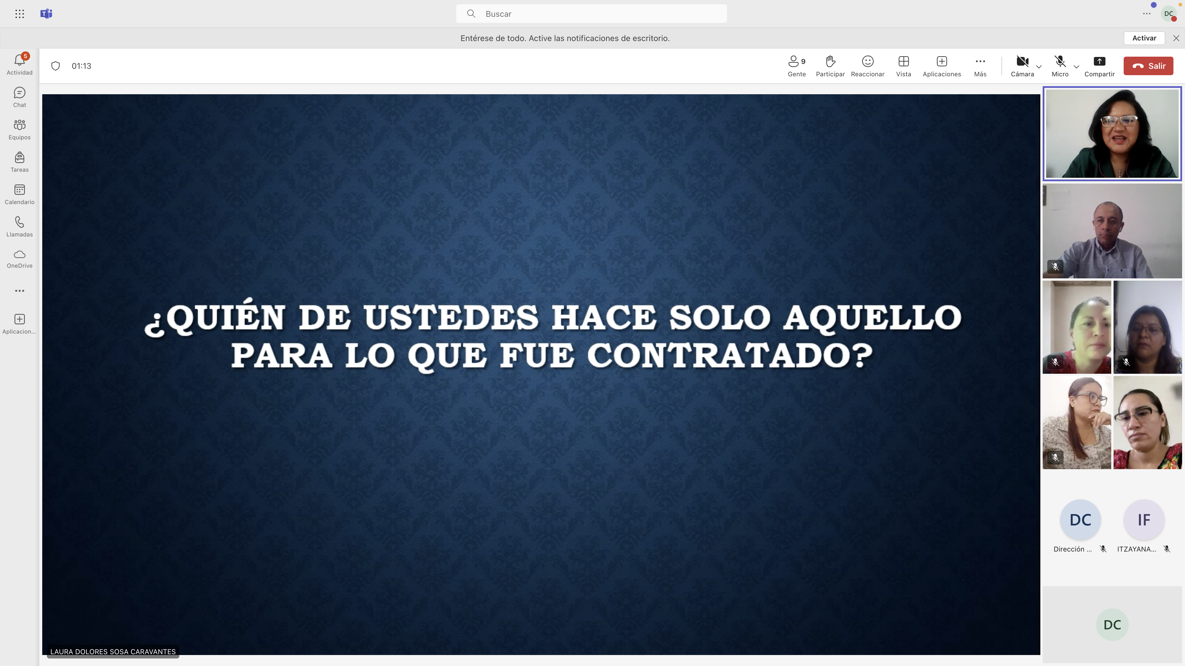The image size is (1185, 666).
Task: Select video tile of woman in floral blouse
Action: [1147, 422]
